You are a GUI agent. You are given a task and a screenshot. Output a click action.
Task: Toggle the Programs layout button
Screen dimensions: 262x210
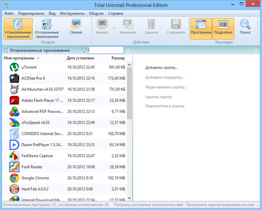[x=201, y=28]
